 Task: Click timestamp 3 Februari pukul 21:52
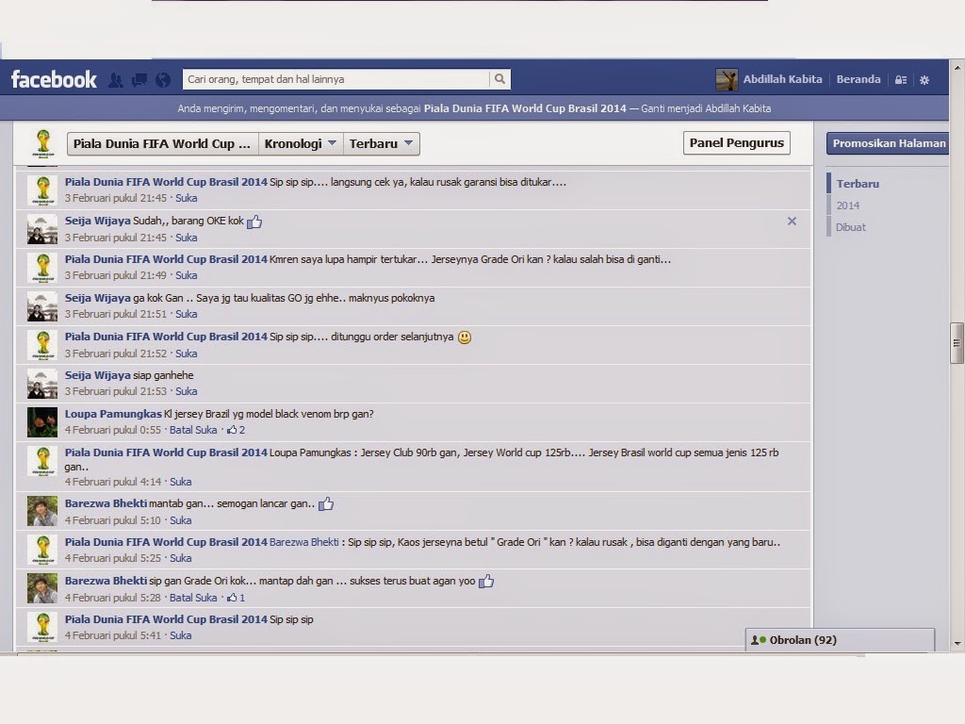tap(116, 354)
